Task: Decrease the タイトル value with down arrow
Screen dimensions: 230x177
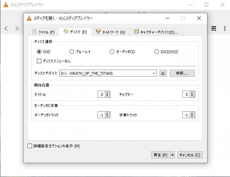Action: 107,96
